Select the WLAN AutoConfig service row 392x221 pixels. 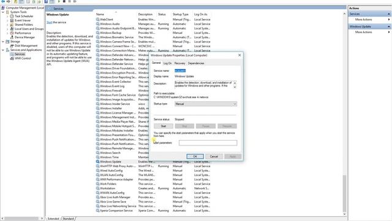click(x=153, y=175)
